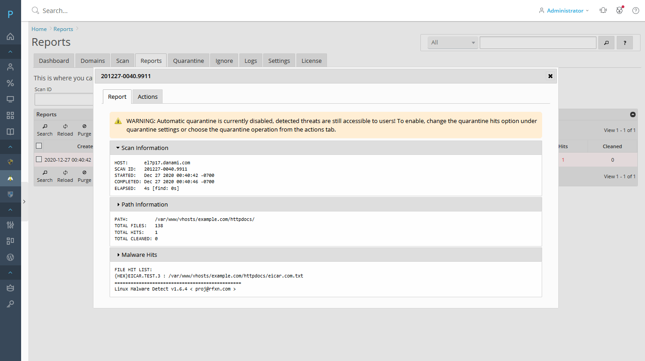This screenshot has height=361, width=645.
Task: Click the eicar.com.txt file path in hit list
Action: pyautogui.click(x=236, y=276)
